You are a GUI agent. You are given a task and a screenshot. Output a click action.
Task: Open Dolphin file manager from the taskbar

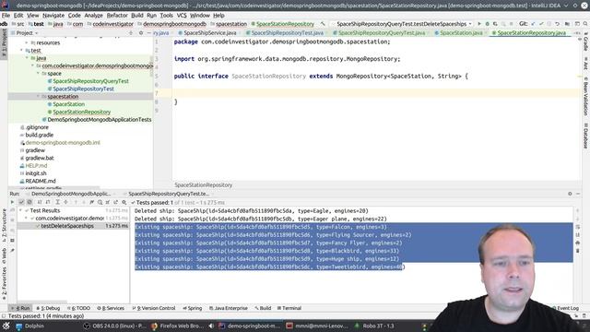point(29,326)
